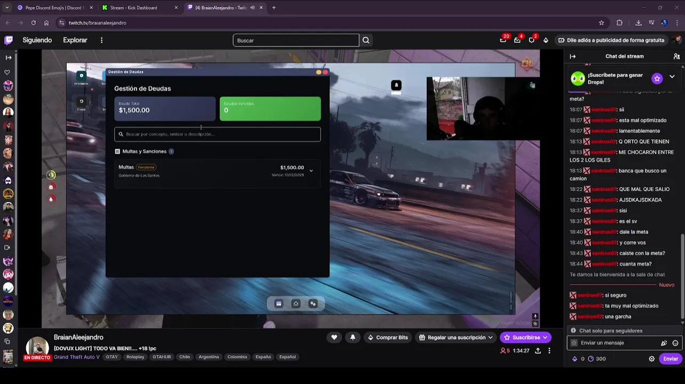The height and width of the screenshot is (384, 685).
Task: Open Regalar una suscripción dropdown
Action: coord(455,337)
